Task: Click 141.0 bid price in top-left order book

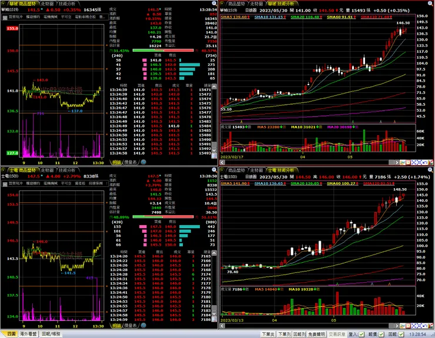Action: point(156,60)
